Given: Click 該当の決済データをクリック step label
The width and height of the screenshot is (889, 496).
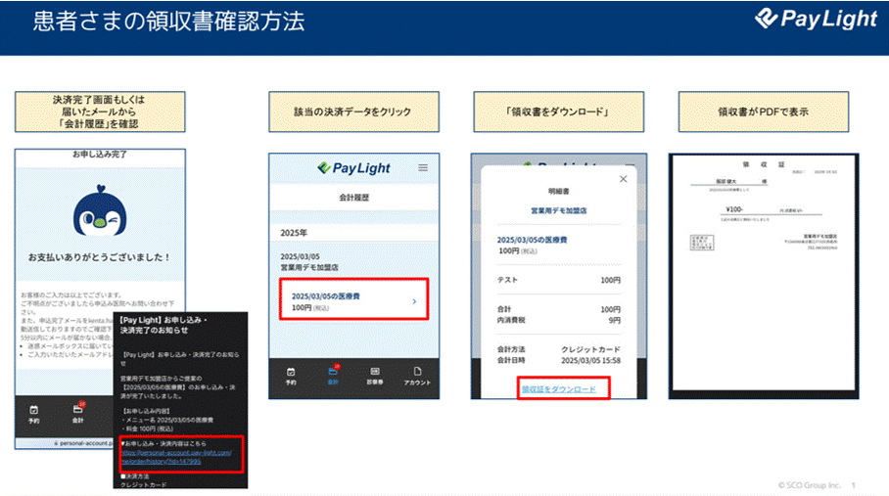Looking at the screenshot, I should click(353, 112).
